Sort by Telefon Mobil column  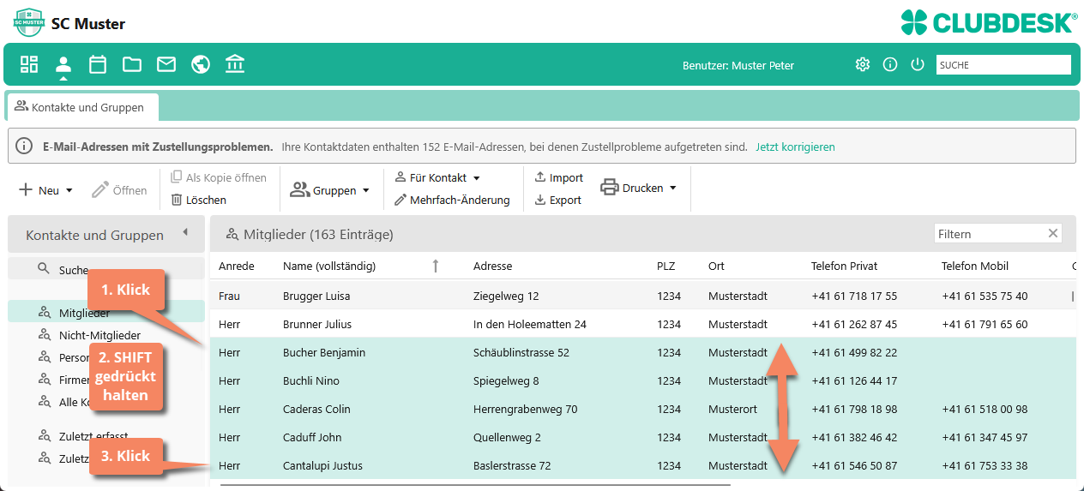pyautogui.click(x=974, y=266)
